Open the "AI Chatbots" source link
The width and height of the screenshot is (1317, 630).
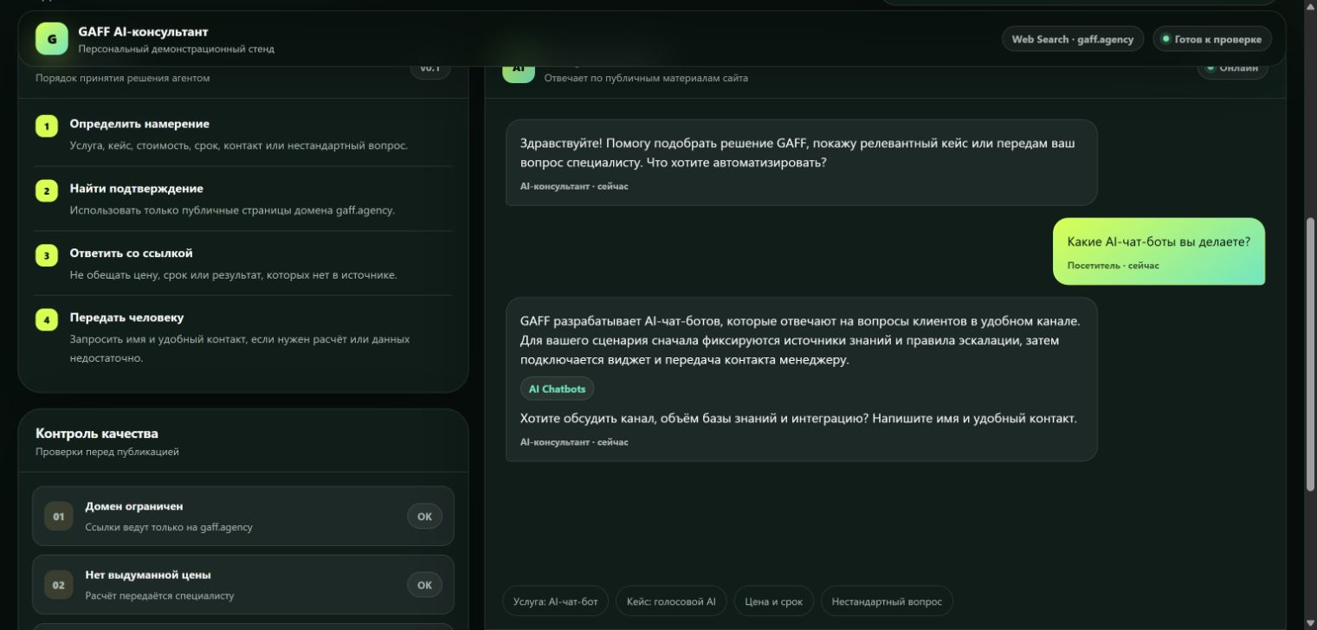click(x=557, y=389)
